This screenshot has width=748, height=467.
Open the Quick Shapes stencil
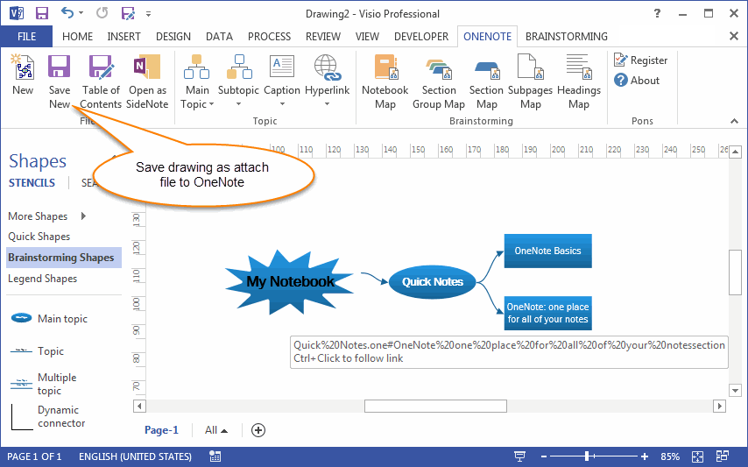tap(39, 237)
